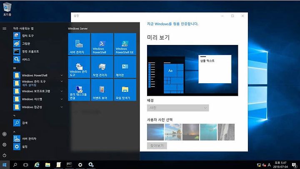The image size is (300, 169).
Task: Select the Windows logo background thumbnail
Action: [155, 132]
